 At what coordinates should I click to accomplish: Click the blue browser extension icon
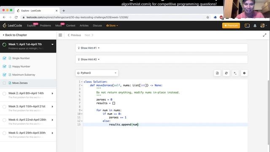tap(215, 17)
